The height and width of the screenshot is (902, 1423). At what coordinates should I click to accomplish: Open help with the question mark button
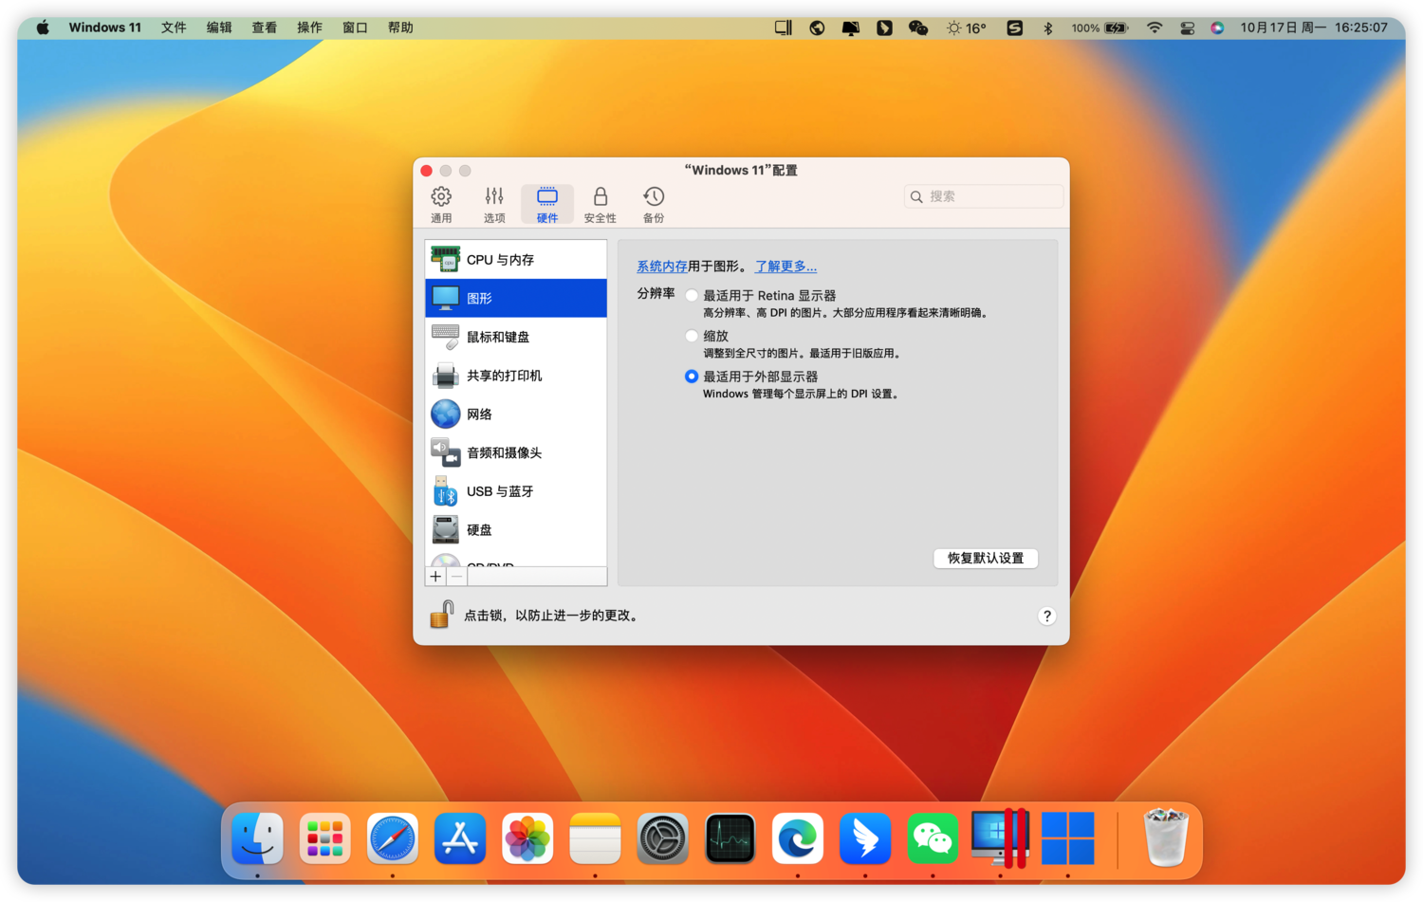pyautogui.click(x=1046, y=616)
